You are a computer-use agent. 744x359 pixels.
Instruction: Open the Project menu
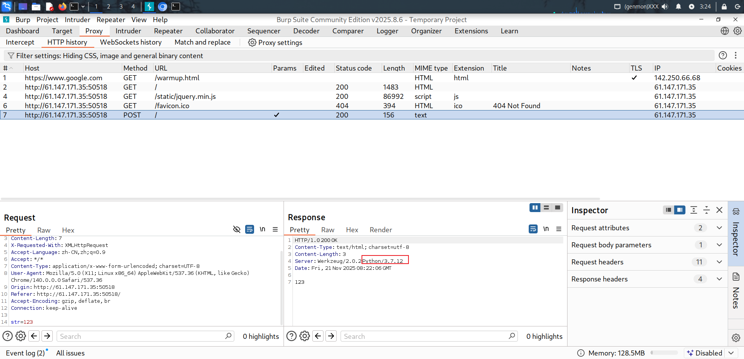tap(47, 20)
